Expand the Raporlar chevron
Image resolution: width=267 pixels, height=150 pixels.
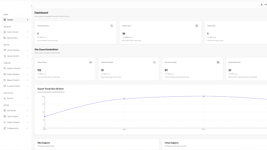pyautogui.click(x=27, y=98)
